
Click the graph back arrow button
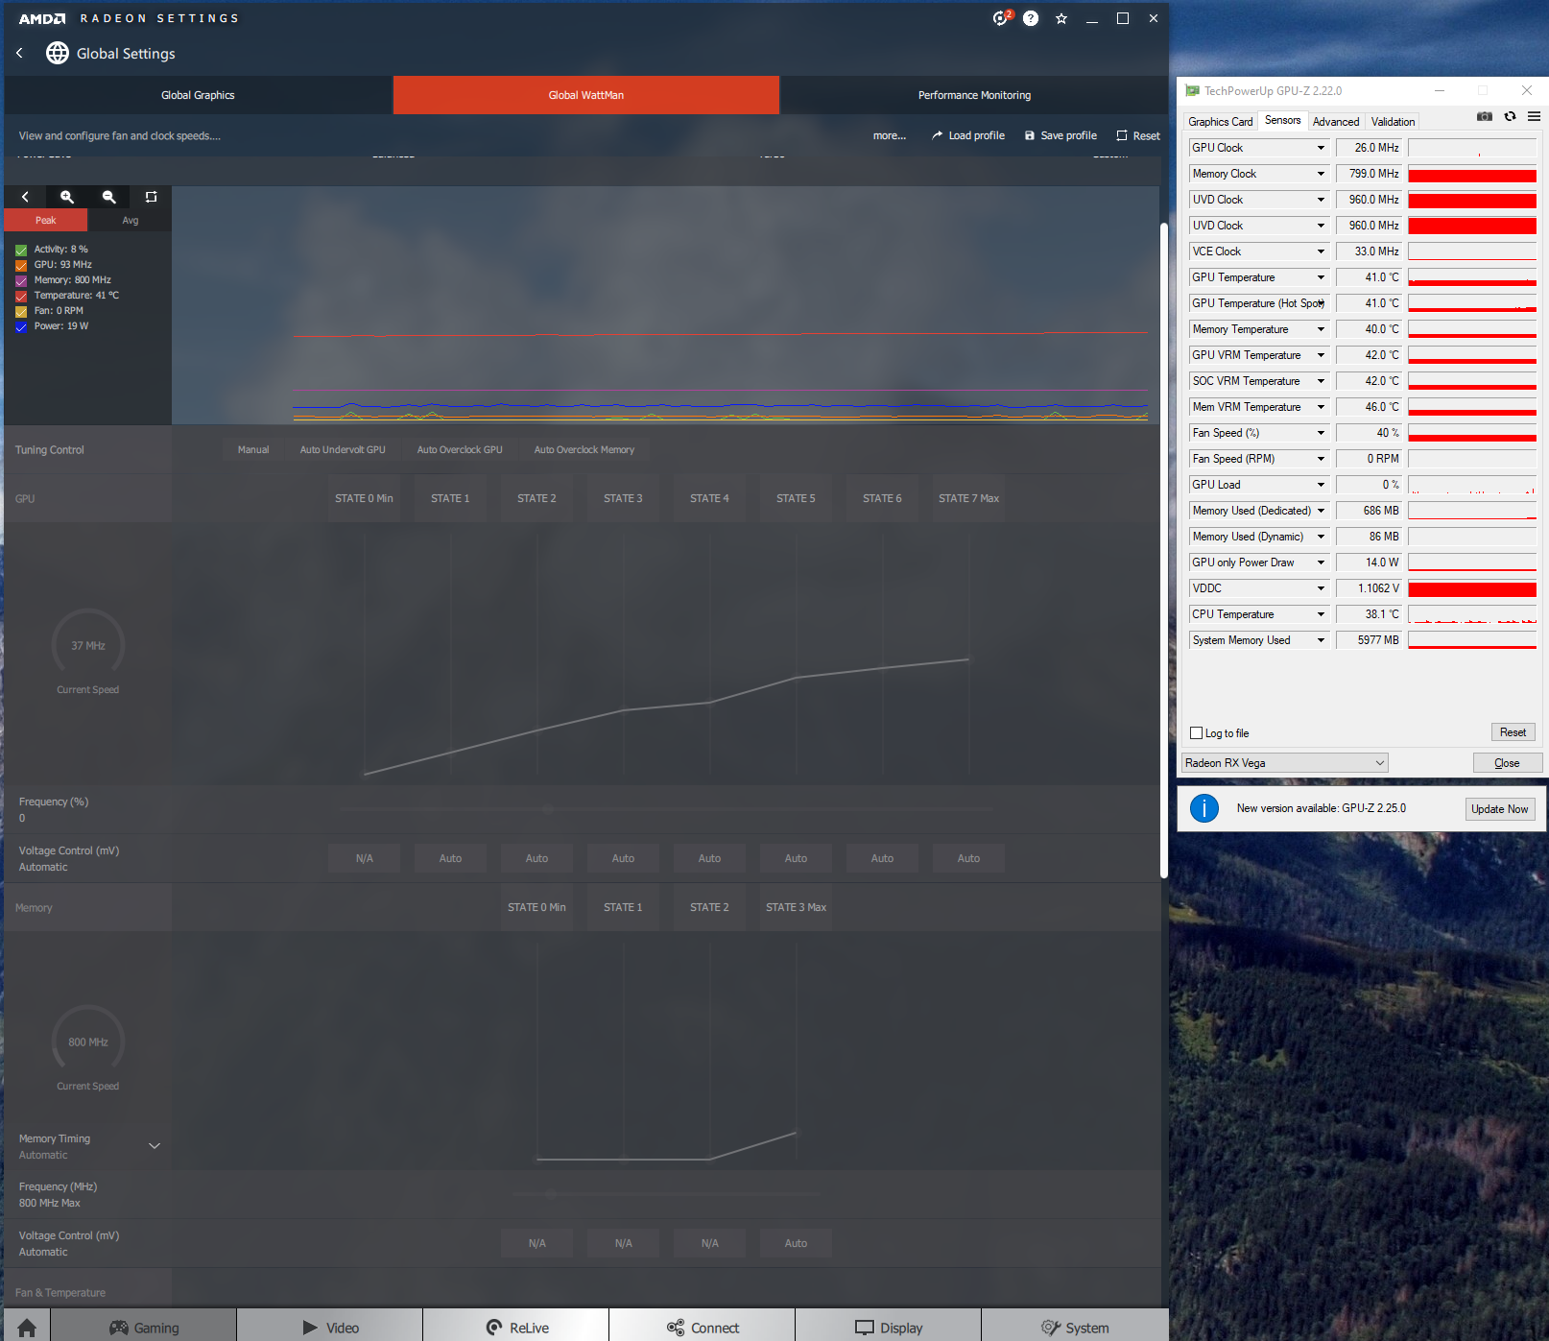[x=25, y=197]
